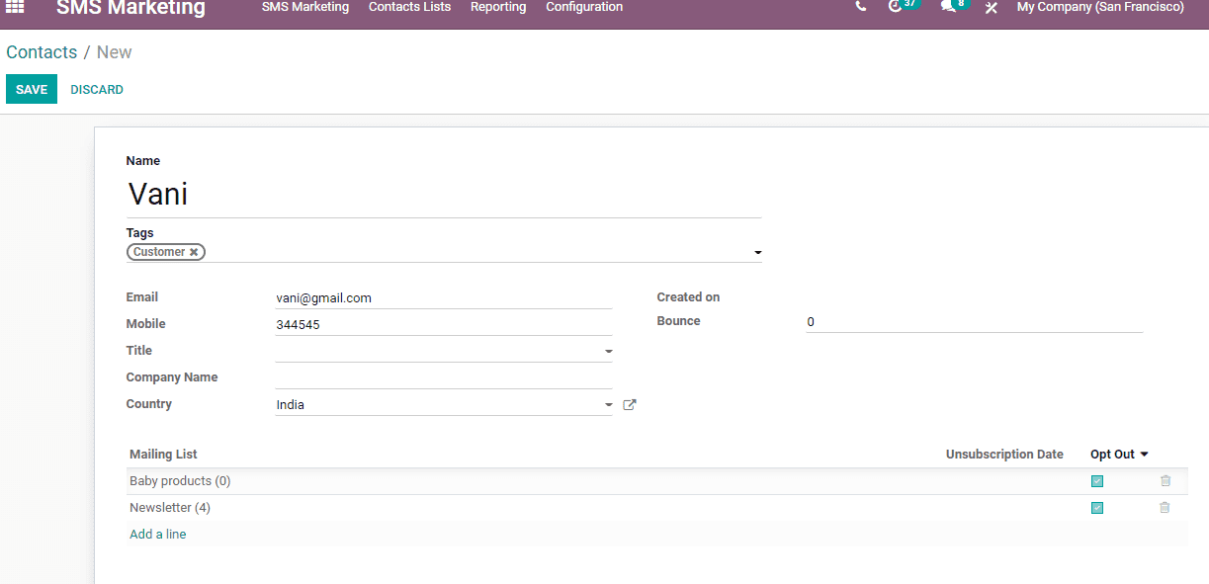Save the new contact
The width and height of the screenshot is (1209, 584).
click(x=32, y=89)
